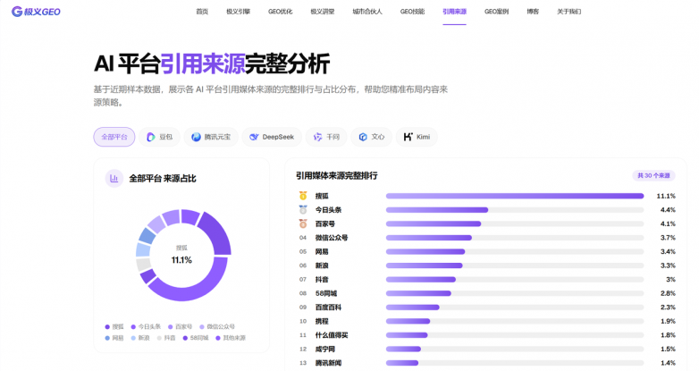Screen dimensions: 699x371
Task: Click the Kimi K icon
Action: click(x=408, y=137)
